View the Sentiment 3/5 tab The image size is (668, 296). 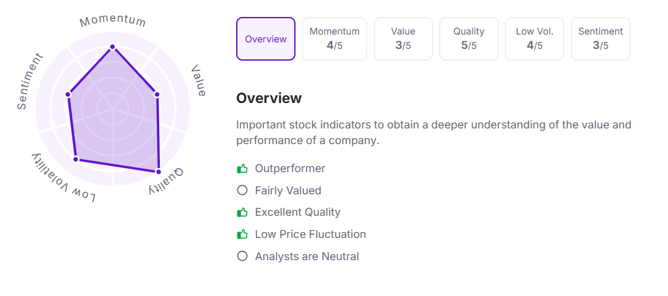600,39
